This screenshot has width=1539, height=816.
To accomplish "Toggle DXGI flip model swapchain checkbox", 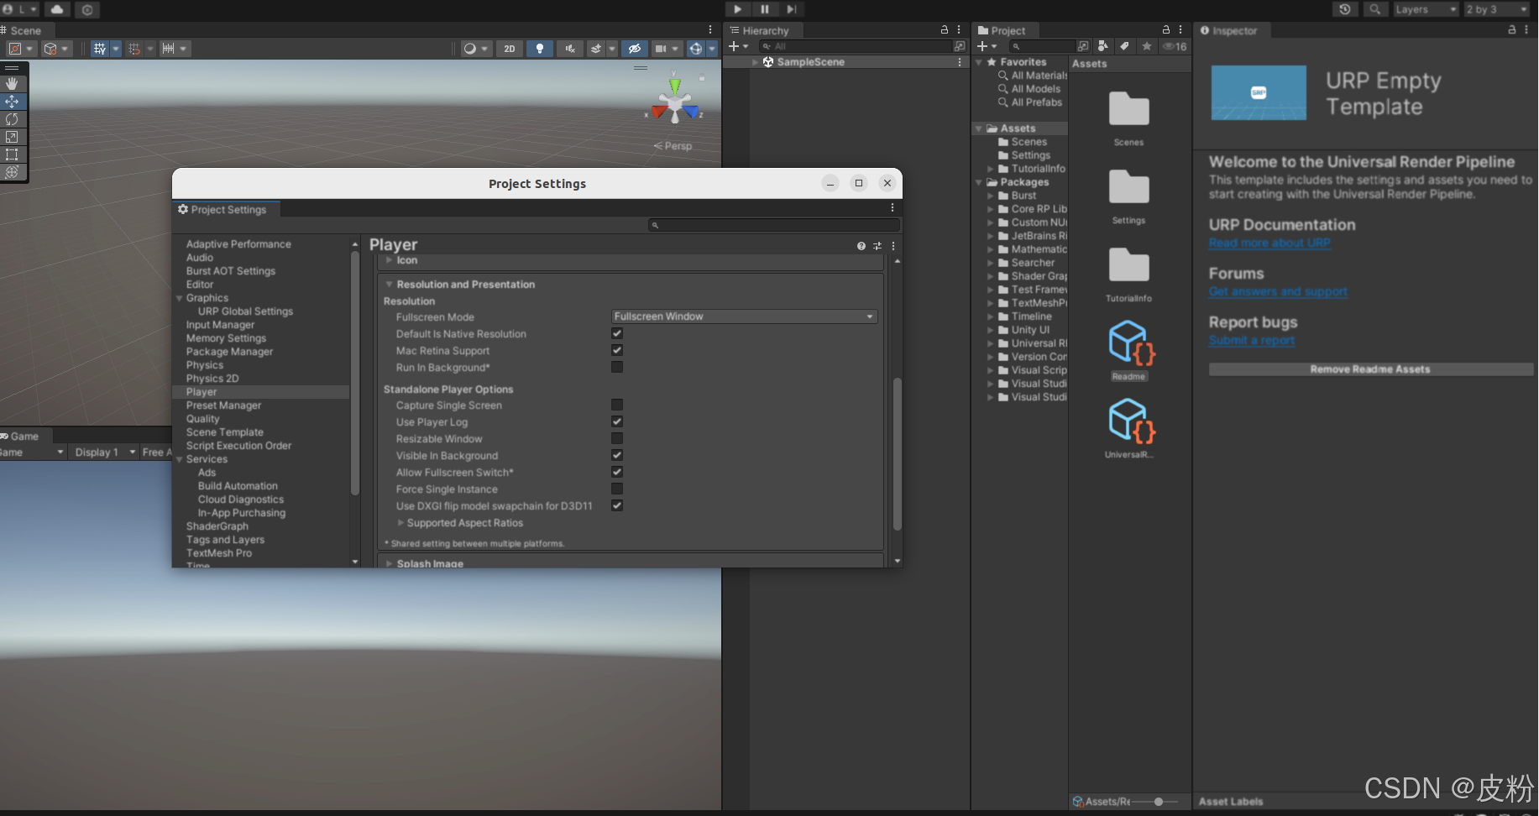I will coord(617,505).
